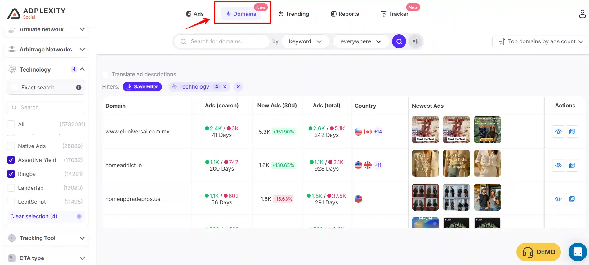This screenshot has height=265, width=589.
Task: Uncheck the Ringba checkbox
Action: point(11,174)
